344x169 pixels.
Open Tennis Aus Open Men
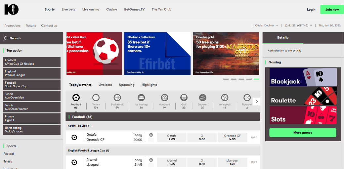point(32,96)
